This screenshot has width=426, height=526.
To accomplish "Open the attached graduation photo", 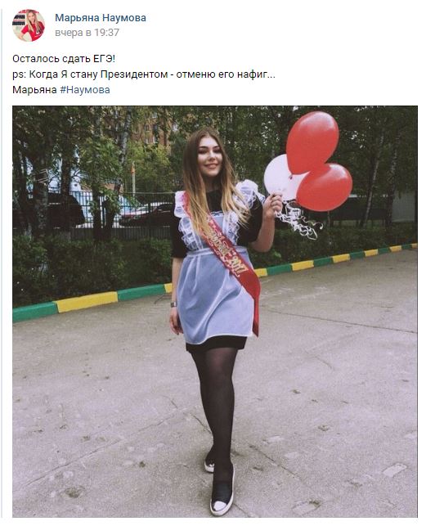I will pos(215,312).
